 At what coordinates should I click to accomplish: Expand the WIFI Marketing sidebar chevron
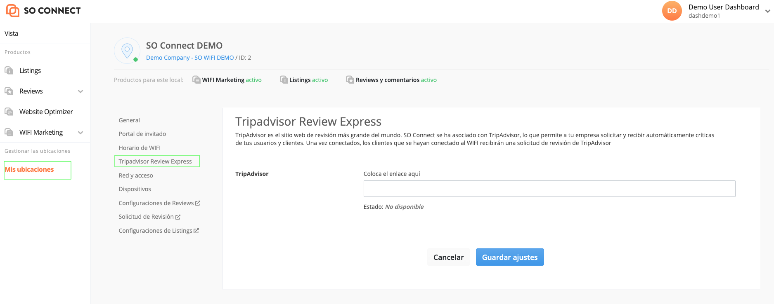(x=80, y=133)
